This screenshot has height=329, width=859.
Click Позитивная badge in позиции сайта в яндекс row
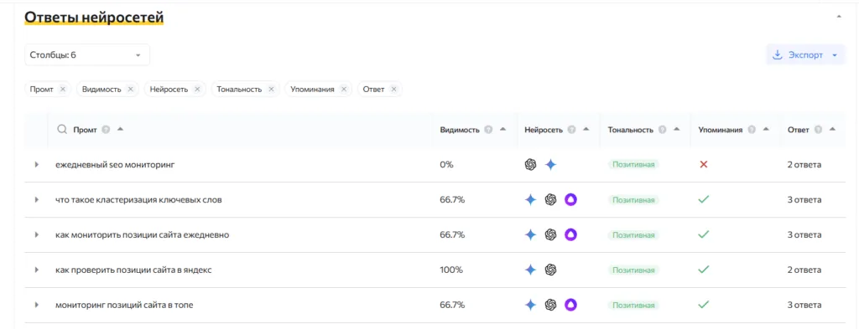tap(633, 270)
